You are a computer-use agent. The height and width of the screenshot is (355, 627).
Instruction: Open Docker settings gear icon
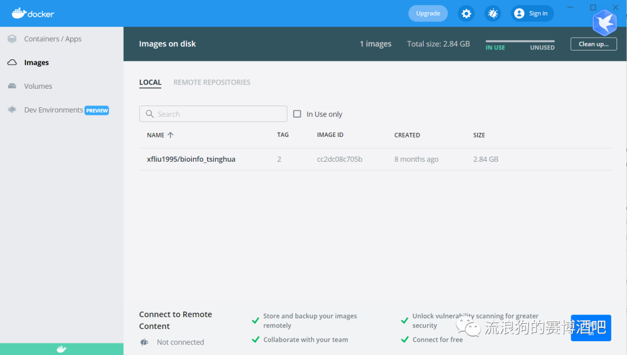pos(466,13)
